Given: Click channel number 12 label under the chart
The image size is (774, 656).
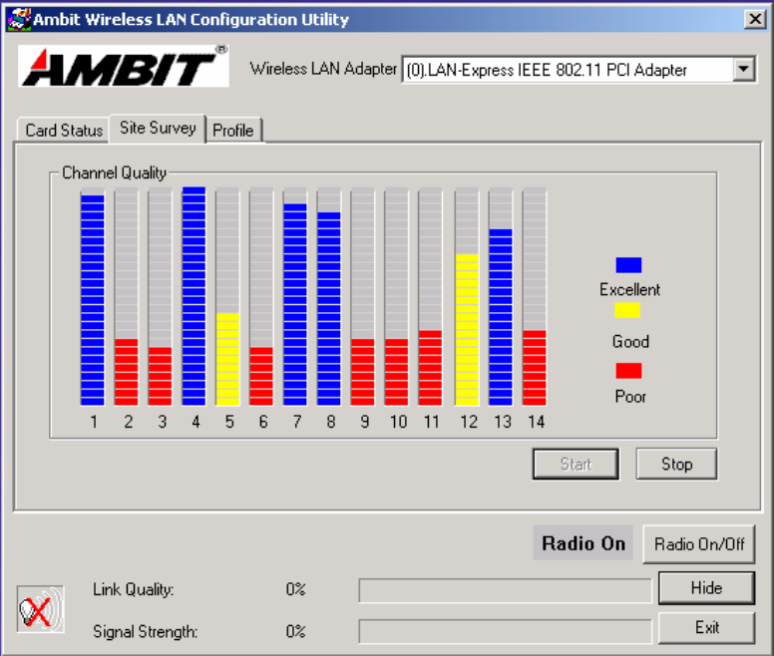Looking at the screenshot, I should coord(469,422).
